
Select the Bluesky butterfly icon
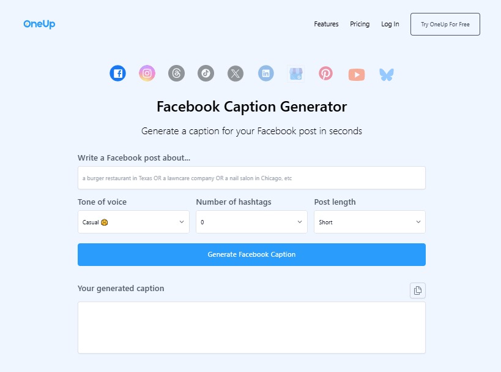[x=386, y=73]
